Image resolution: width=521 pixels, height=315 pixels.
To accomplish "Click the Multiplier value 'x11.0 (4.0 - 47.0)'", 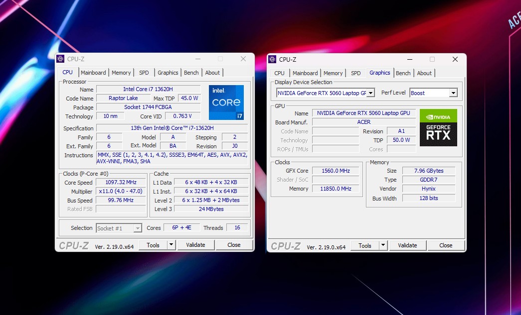I will (121, 191).
